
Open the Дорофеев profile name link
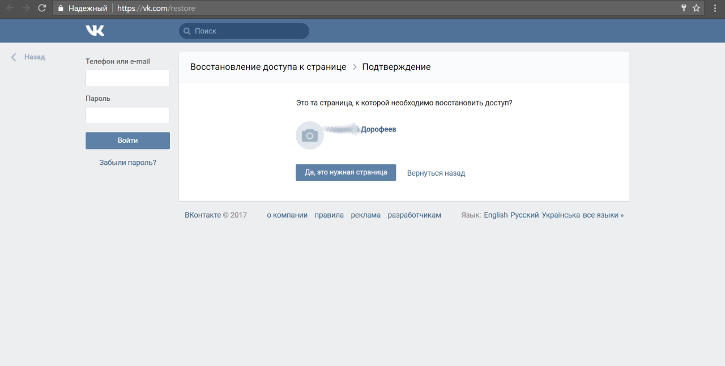click(x=378, y=130)
